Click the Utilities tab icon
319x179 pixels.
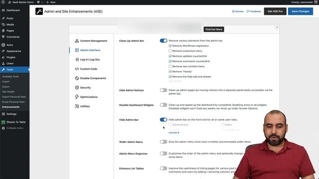click(77, 106)
